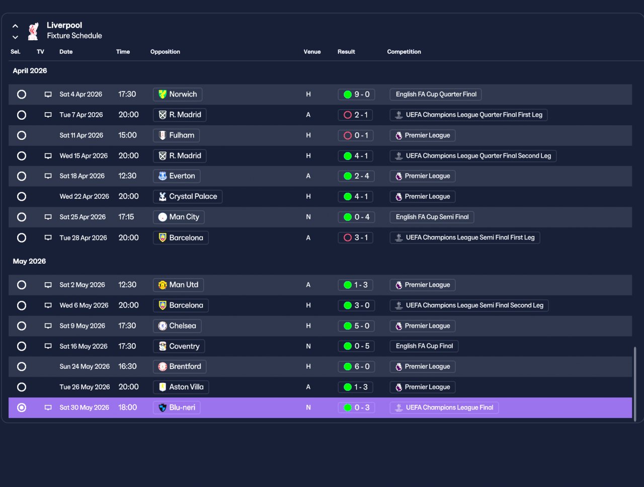Click the Premier League lion icon on Fulham row
This screenshot has width=644, height=487.
[x=398, y=135]
